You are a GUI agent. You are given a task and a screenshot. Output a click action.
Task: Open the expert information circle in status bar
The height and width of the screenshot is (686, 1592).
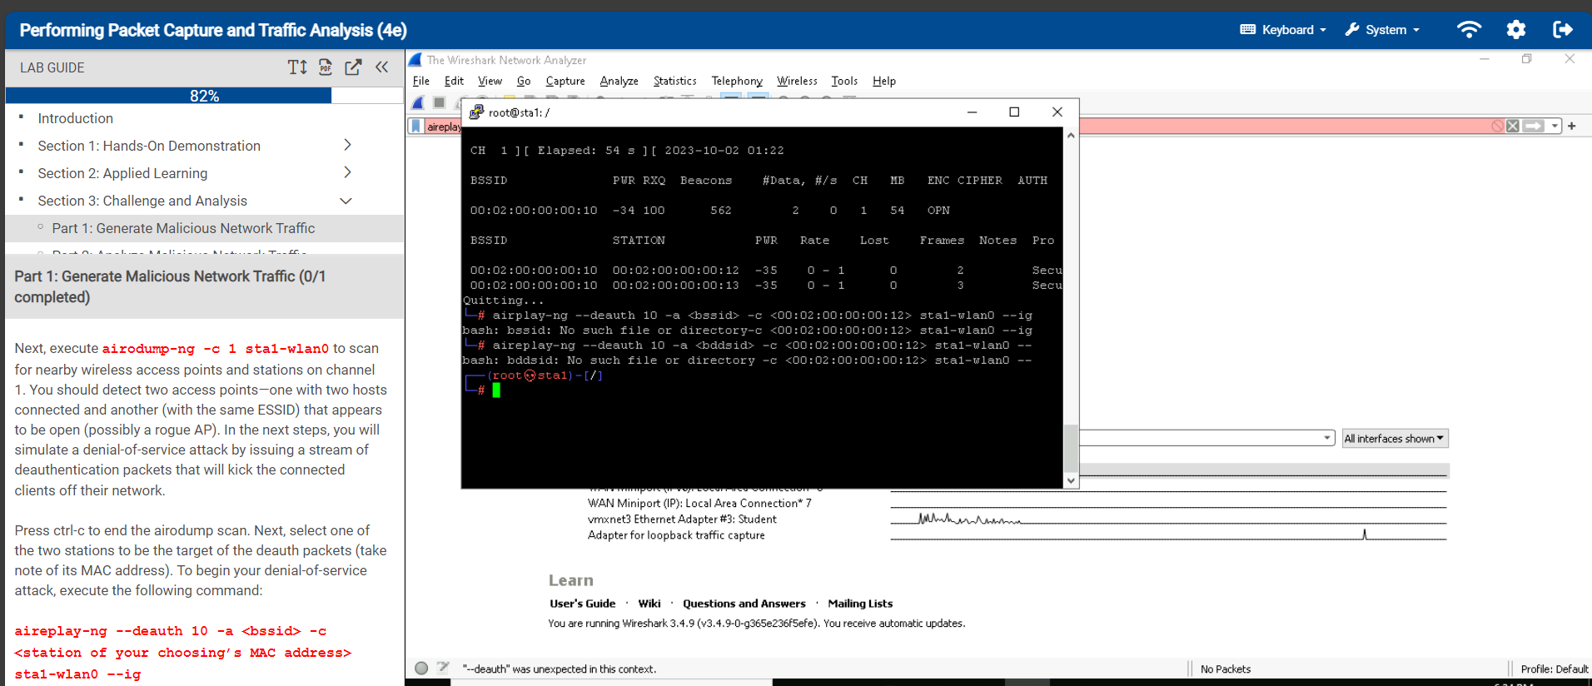tap(421, 668)
